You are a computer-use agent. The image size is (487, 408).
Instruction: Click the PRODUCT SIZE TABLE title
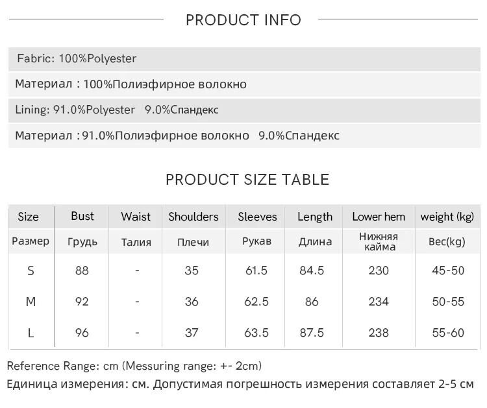(247, 180)
